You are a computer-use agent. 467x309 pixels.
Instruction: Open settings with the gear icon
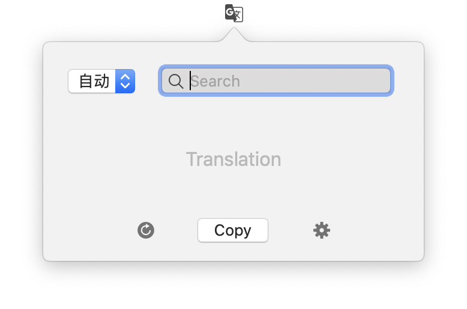[322, 230]
